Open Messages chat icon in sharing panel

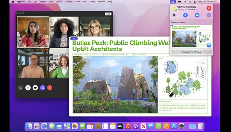(x=174, y=15)
